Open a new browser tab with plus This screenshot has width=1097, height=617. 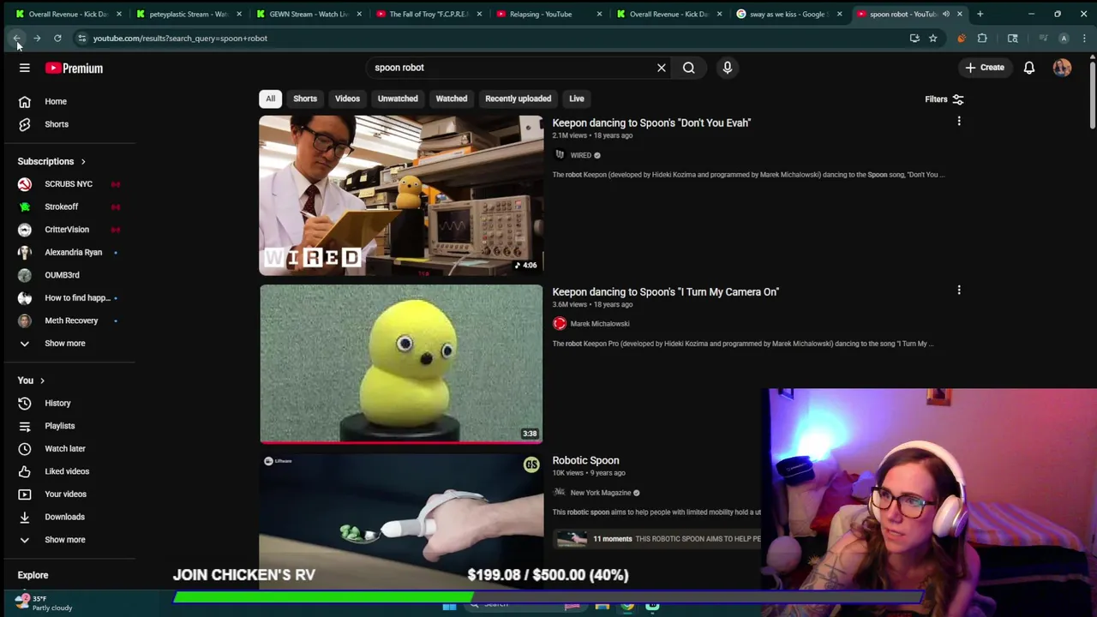[x=980, y=14]
